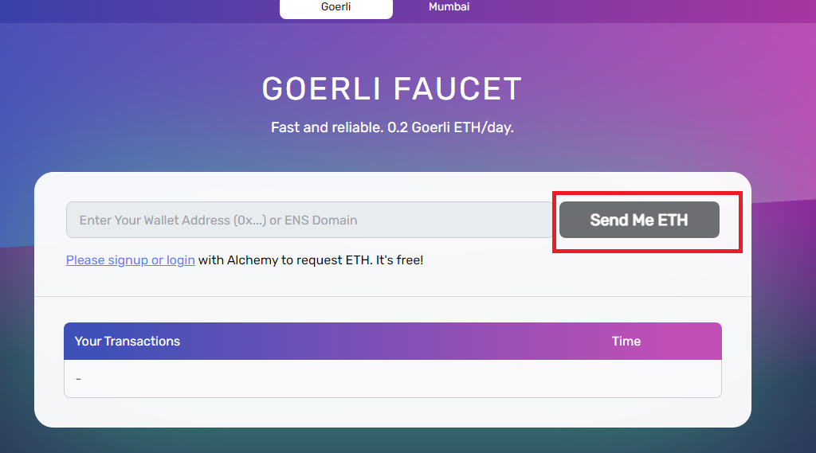Select the empty transaction row with dash
The height and width of the screenshot is (453, 816).
[x=392, y=379]
